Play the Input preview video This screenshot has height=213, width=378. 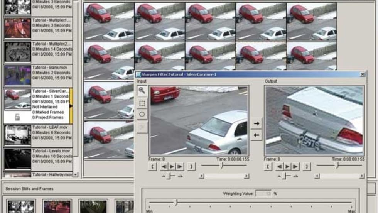click(x=172, y=167)
